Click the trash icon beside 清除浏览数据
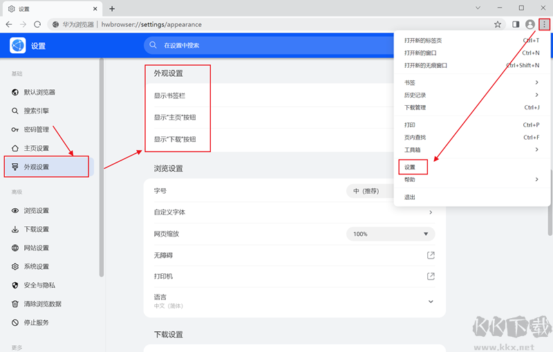The height and width of the screenshot is (352, 553). pyautogui.click(x=15, y=304)
